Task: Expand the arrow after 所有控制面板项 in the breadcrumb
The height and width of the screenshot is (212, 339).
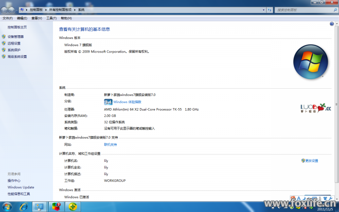Action: point(75,10)
